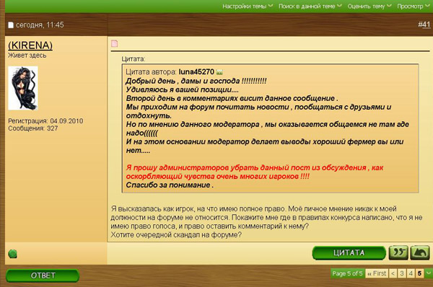Open page 4 of the thread

[411, 273]
